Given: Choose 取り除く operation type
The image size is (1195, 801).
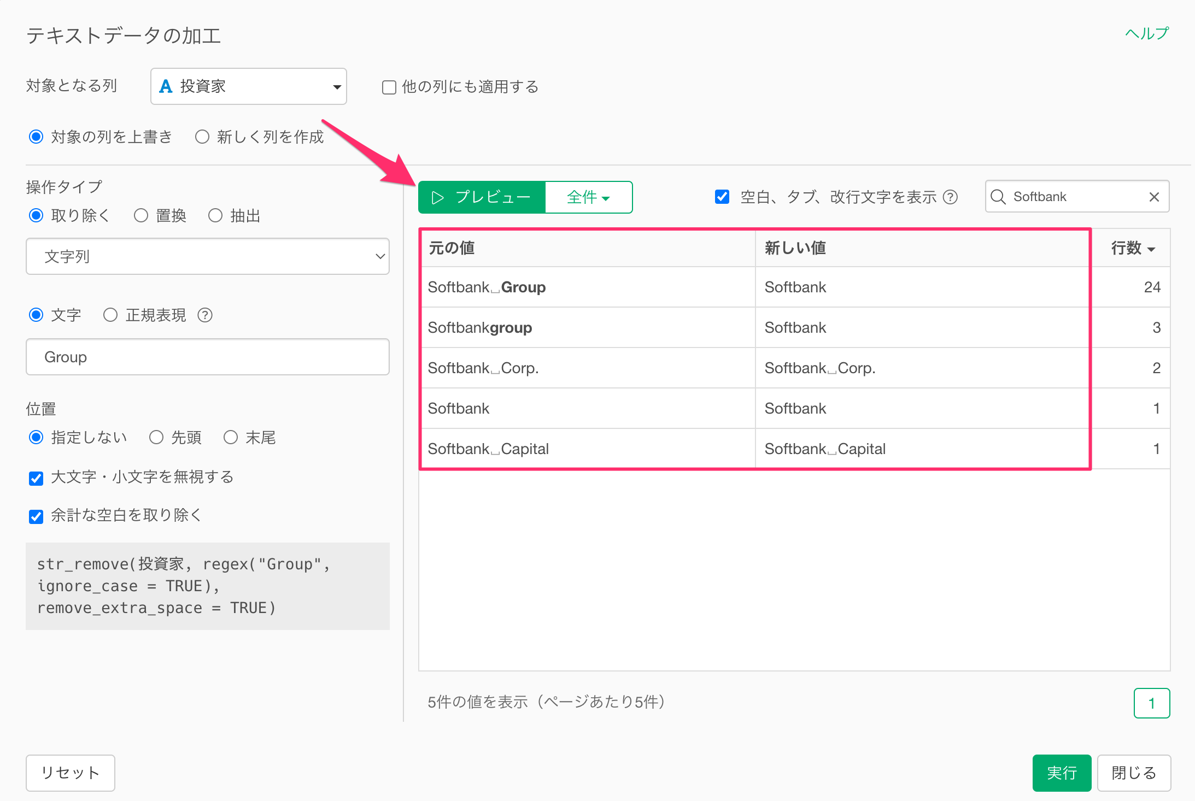Looking at the screenshot, I should point(36,215).
